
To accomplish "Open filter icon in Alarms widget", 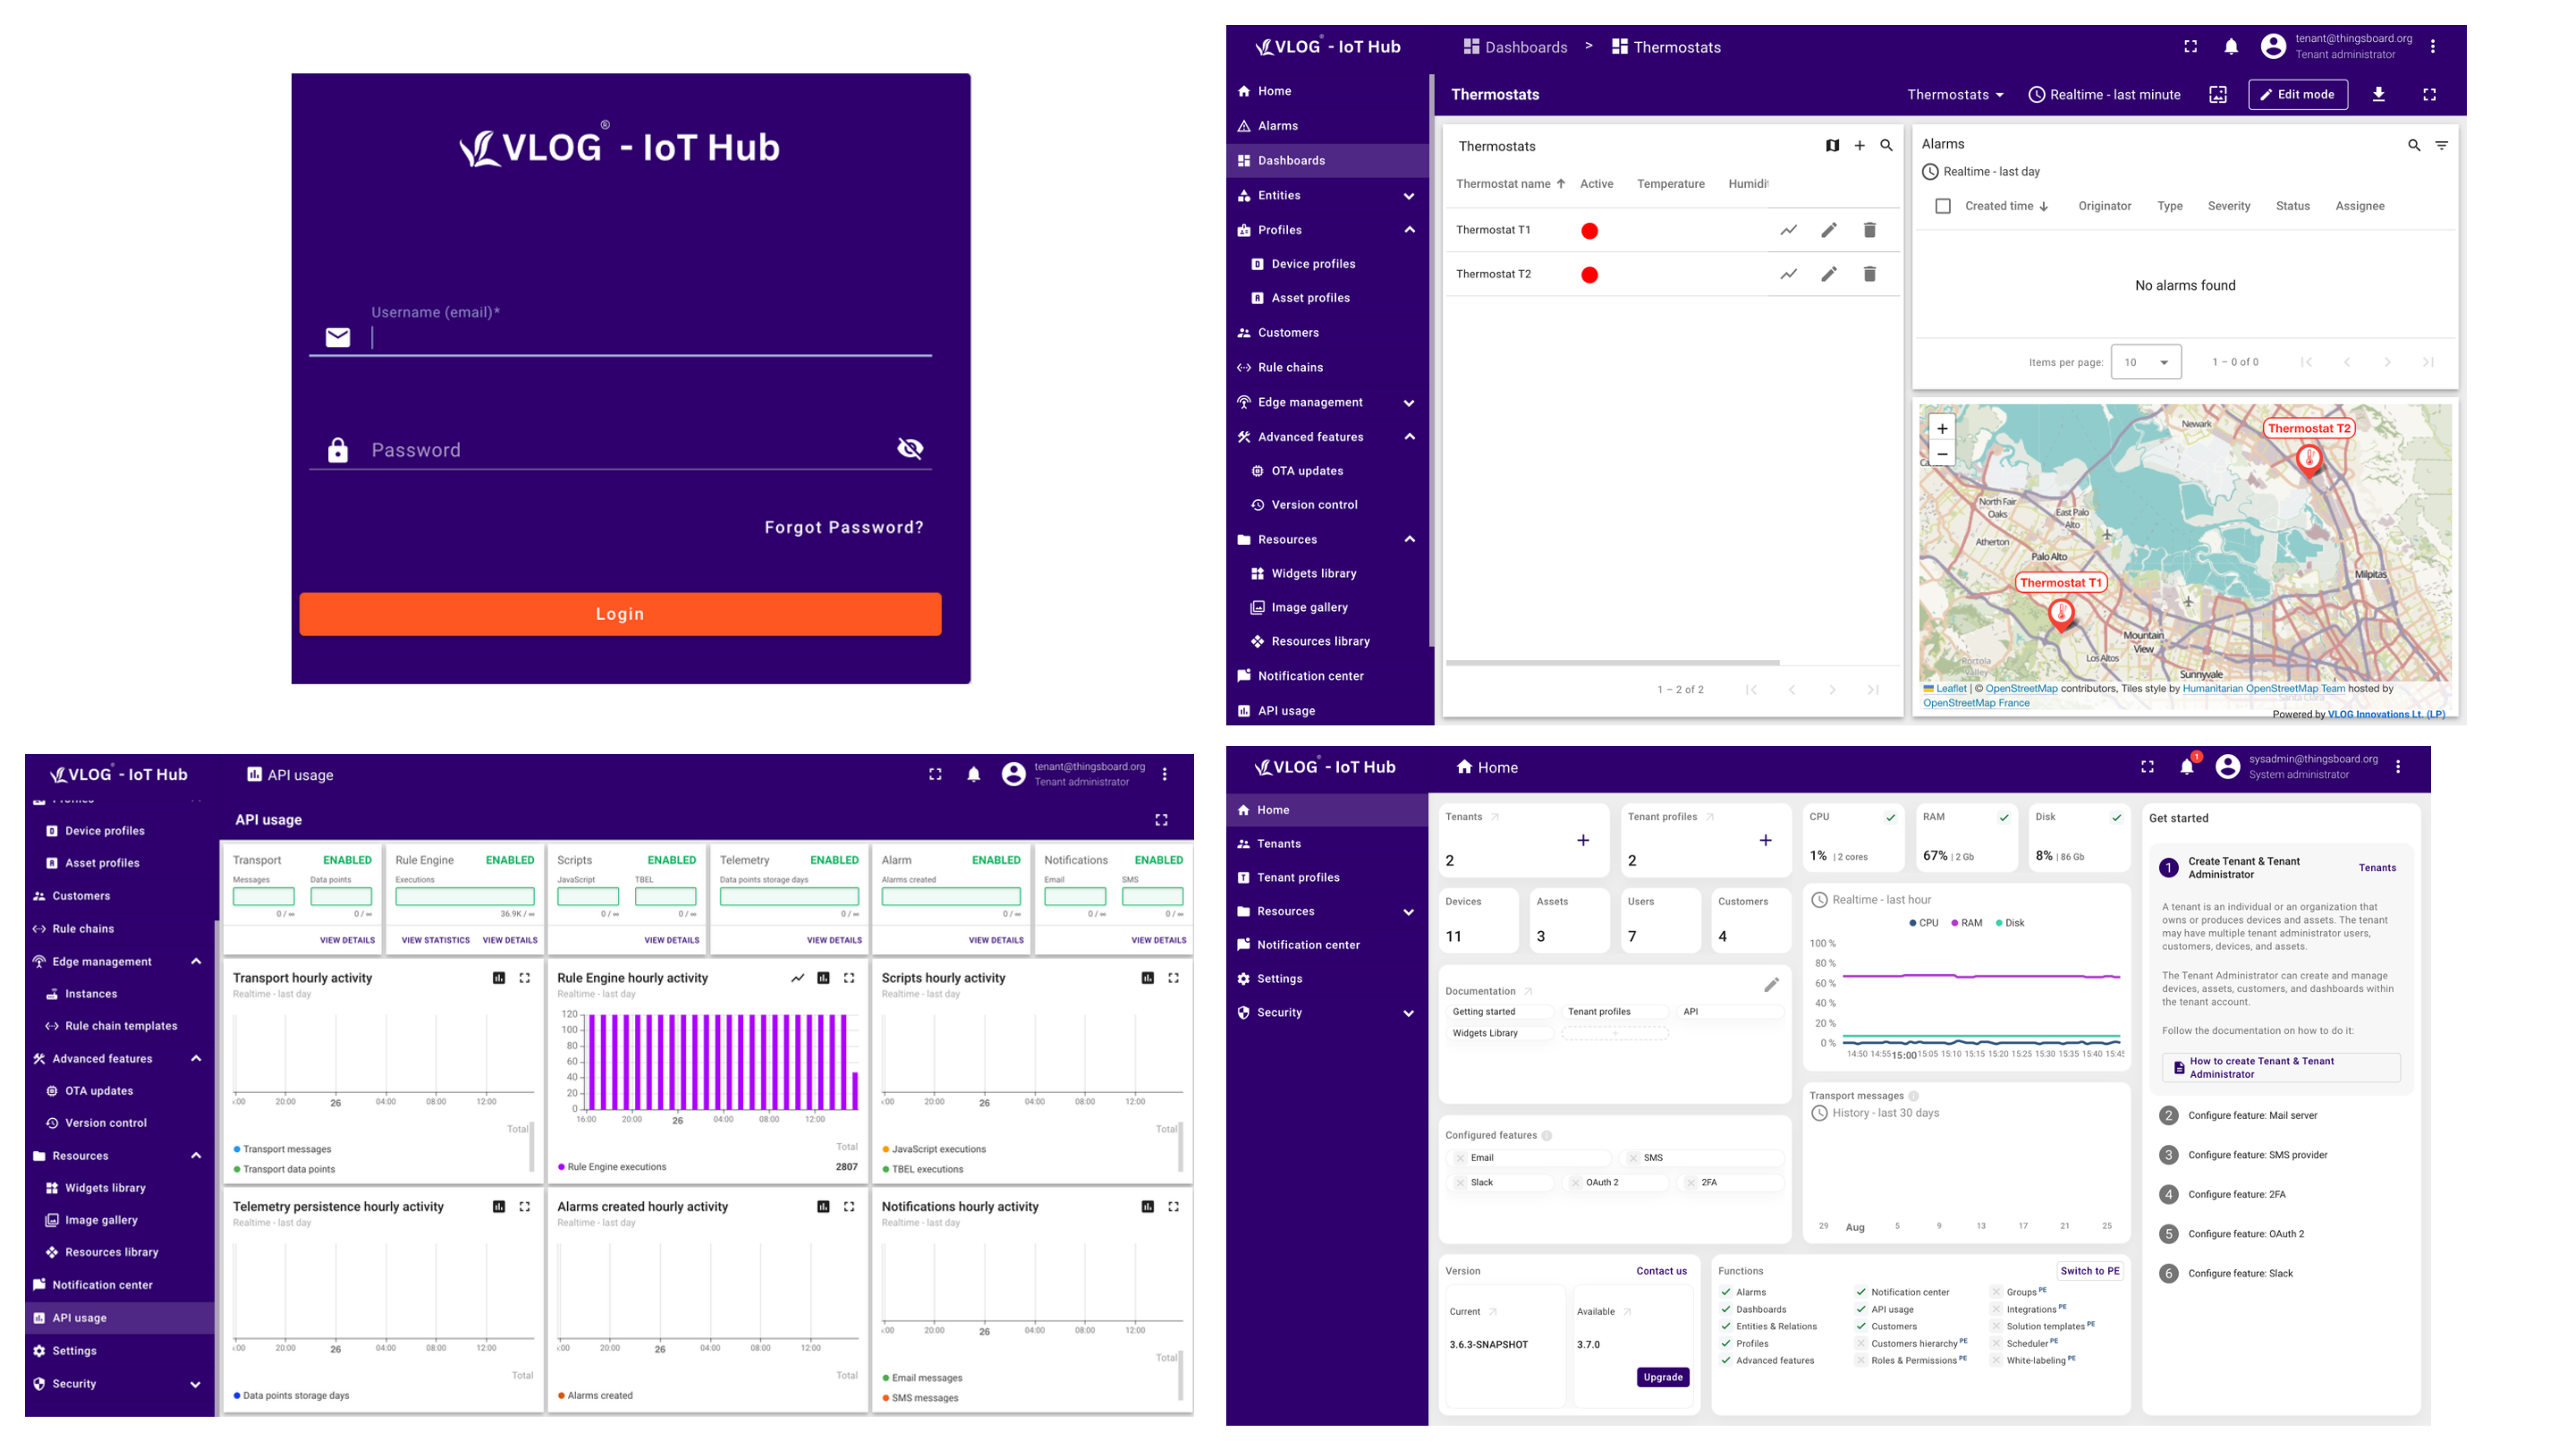I will pyautogui.click(x=2441, y=145).
